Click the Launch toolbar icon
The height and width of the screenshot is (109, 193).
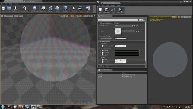point(88,9)
